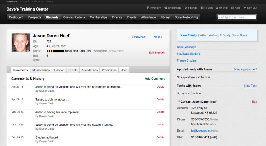Click the jc@kicksite.net email link
The width and height of the screenshot is (266, 146).
click(201, 131)
